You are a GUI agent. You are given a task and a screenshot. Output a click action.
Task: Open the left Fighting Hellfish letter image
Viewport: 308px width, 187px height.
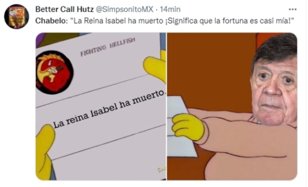point(101,106)
